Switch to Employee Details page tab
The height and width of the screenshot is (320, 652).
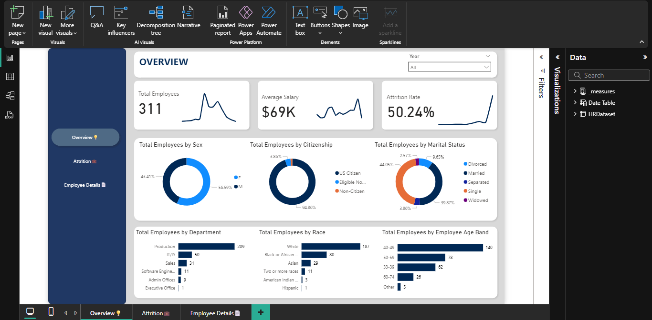point(215,313)
